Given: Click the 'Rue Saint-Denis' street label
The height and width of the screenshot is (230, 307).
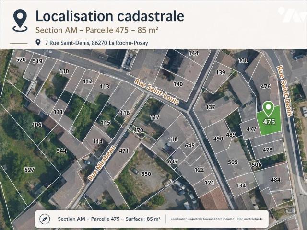Looking at the screenshot, I should tap(284, 91).
